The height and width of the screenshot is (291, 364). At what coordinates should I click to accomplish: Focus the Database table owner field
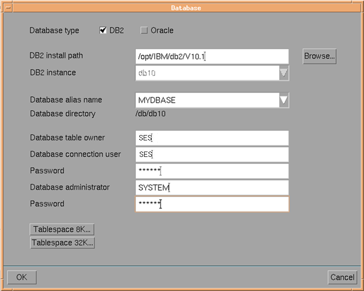pyautogui.click(x=212, y=138)
